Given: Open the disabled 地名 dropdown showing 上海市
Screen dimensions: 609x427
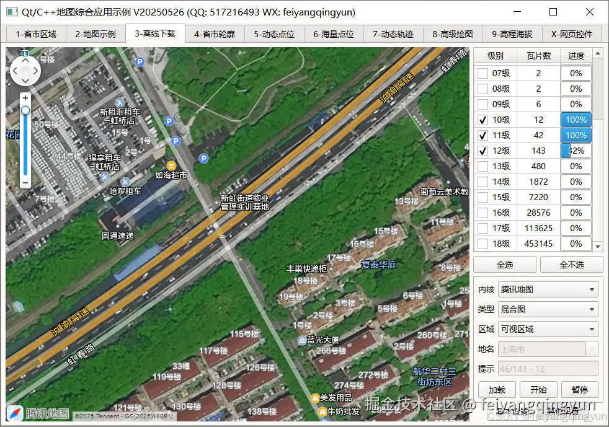Looking at the screenshot, I should coord(548,350).
